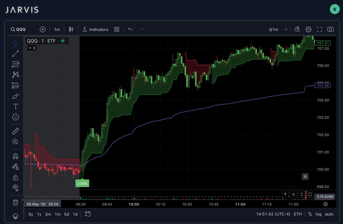Enter fullscreen chart mode

[320, 29]
